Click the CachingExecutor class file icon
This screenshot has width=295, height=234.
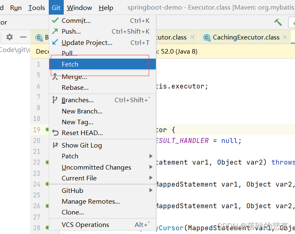tap(207, 37)
